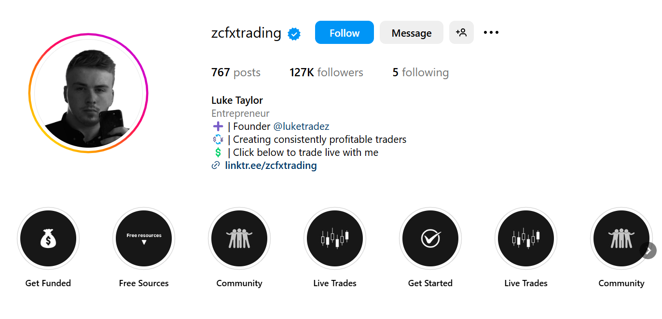This screenshot has width=662, height=319.
Task: Expand more highlights with the right chevron arrow
Action: [x=648, y=250]
